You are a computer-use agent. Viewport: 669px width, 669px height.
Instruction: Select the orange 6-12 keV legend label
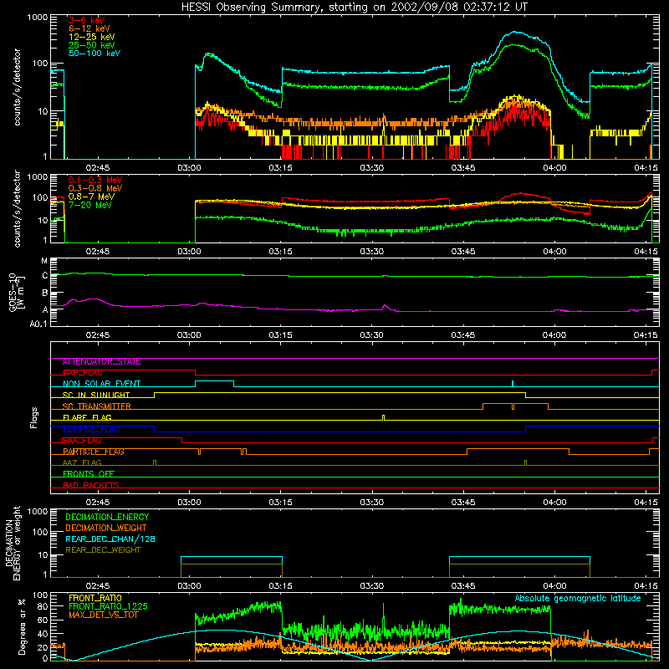click(x=89, y=28)
